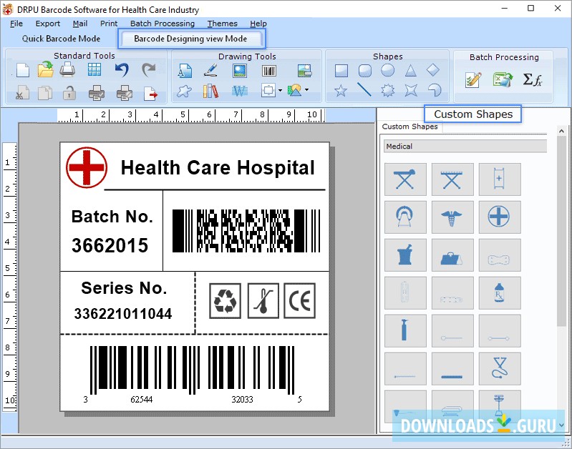Image resolution: width=572 pixels, height=449 pixels.
Task: Pick the caduceus medical custom shape
Action: tap(452, 217)
